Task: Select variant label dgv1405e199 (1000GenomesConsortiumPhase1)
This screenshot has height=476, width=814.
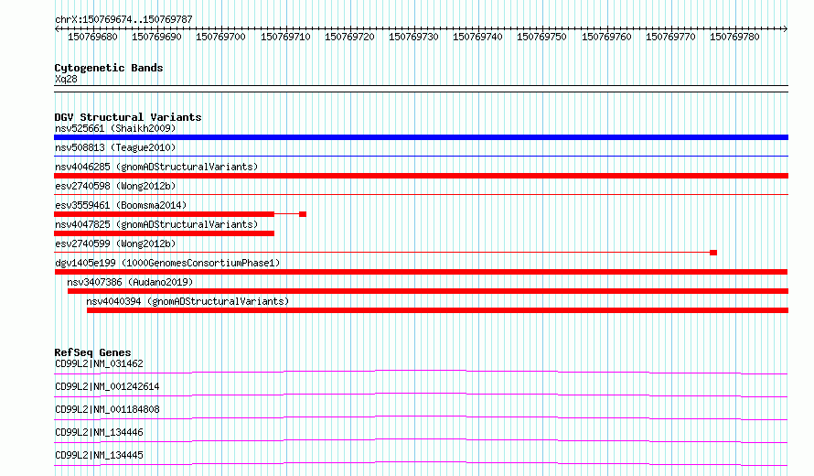Action: (x=167, y=263)
